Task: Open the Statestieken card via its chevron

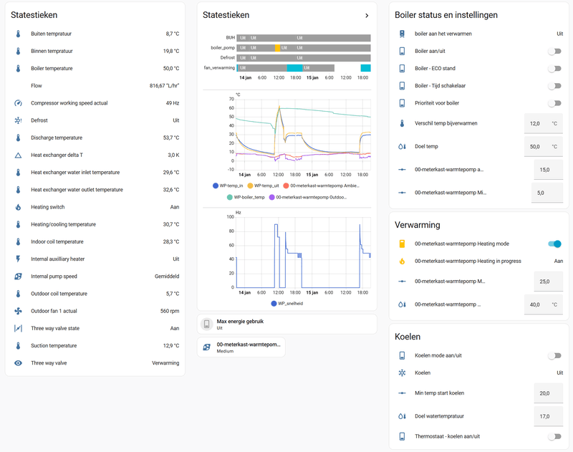Action: [x=367, y=14]
